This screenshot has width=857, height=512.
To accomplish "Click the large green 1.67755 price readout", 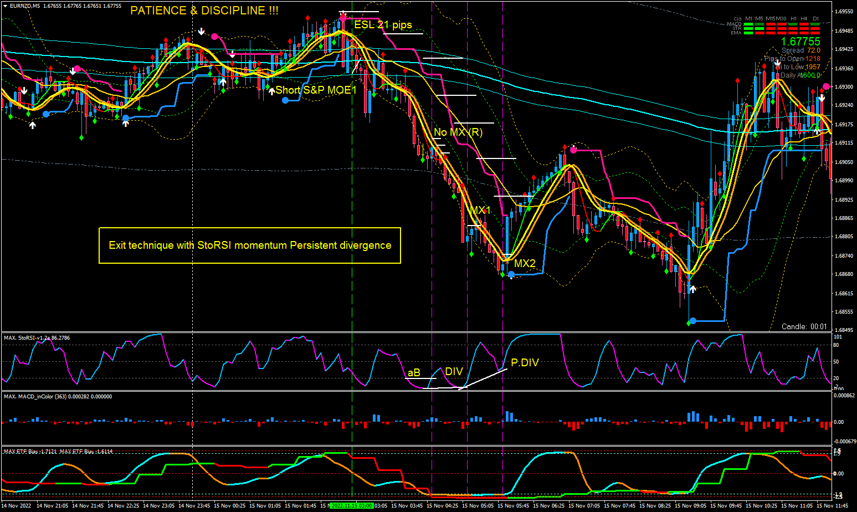I will 800,42.
